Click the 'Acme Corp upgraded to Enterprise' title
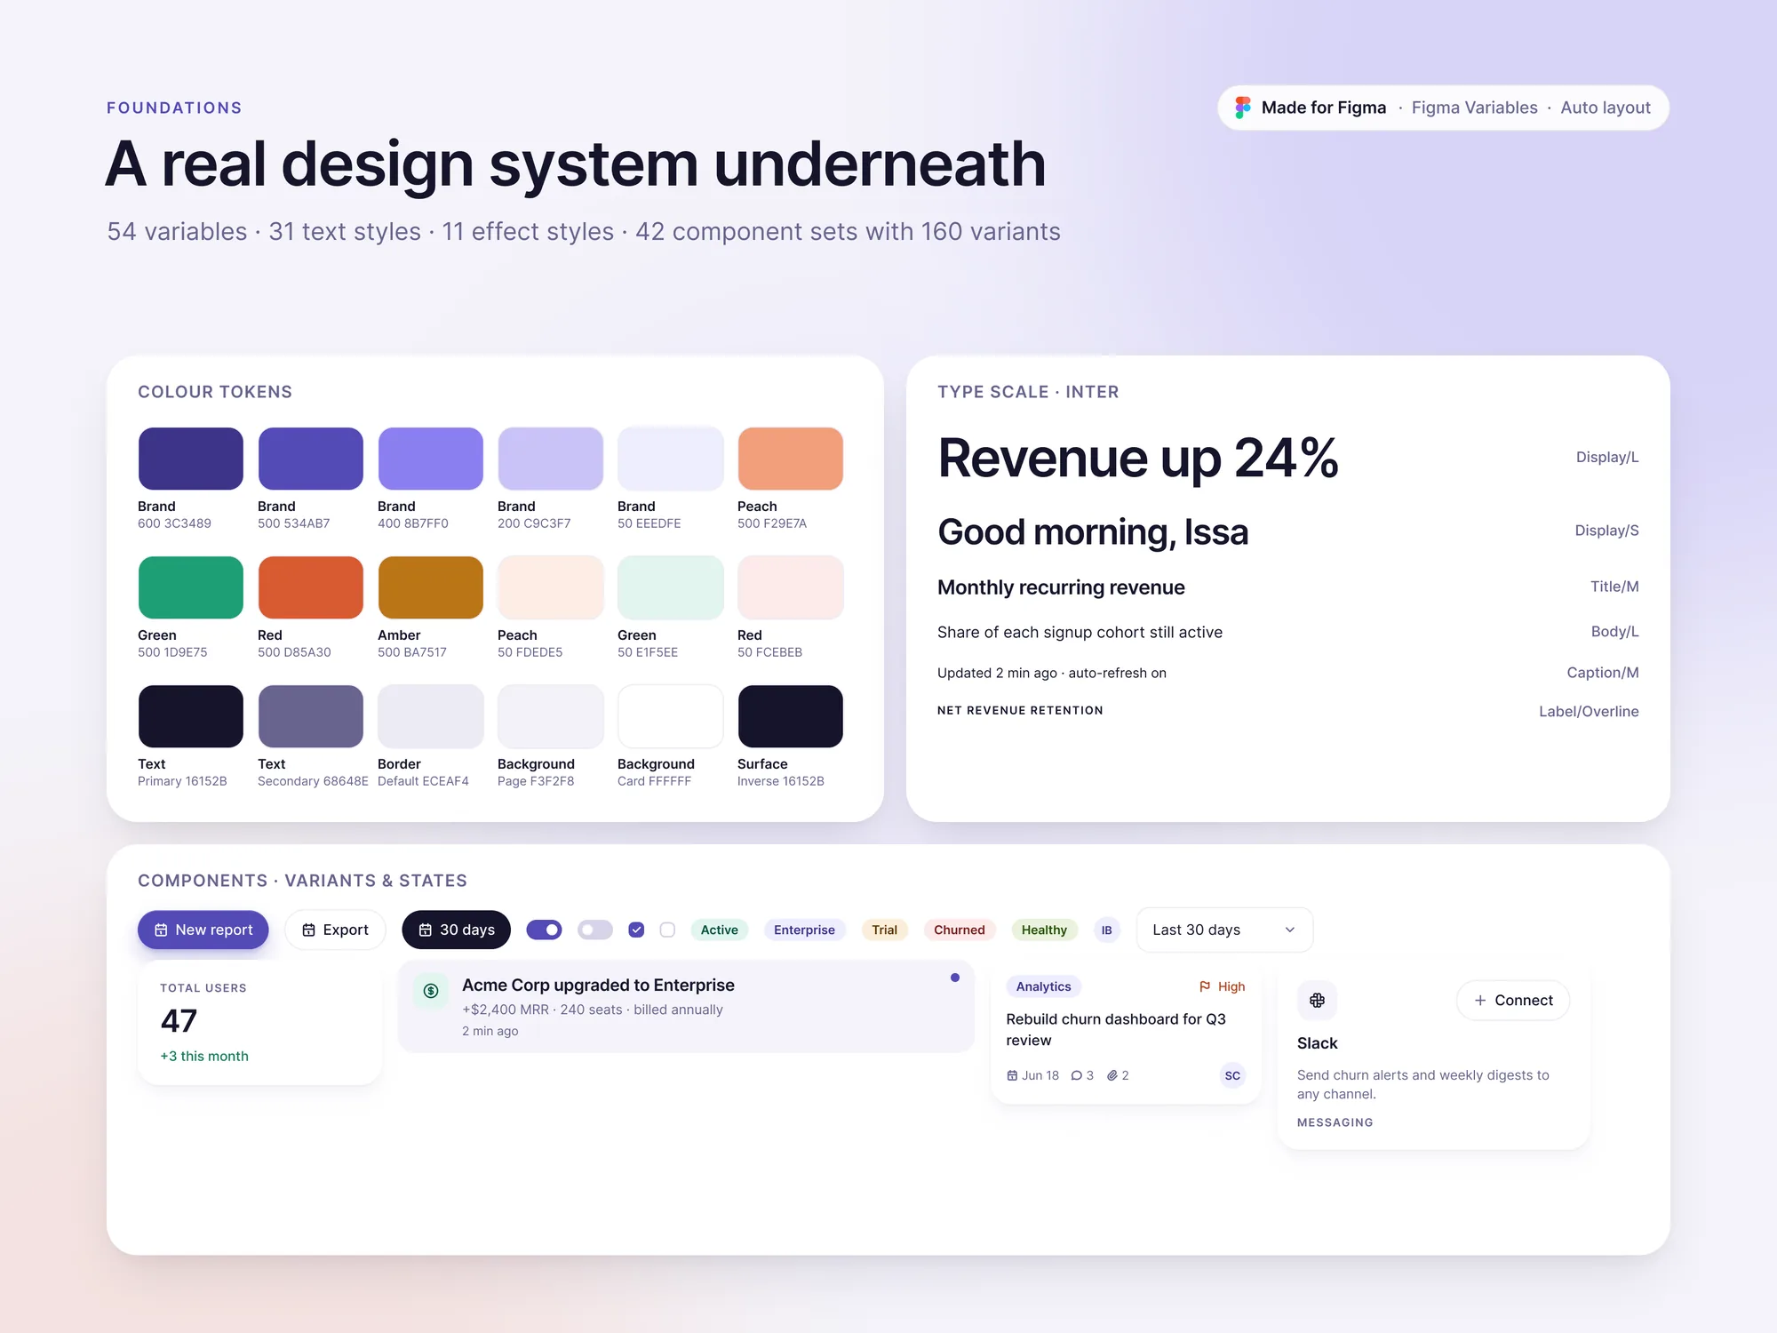1777x1333 pixels. click(x=598, y=986)
